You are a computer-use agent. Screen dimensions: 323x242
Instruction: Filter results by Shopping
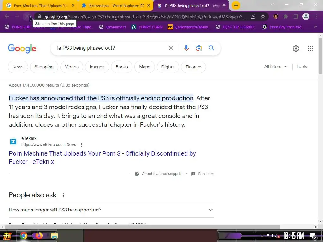(44, 67)
